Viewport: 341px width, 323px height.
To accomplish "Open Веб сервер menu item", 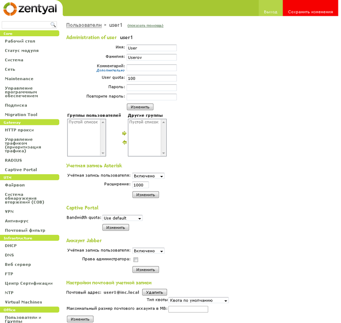I will tap(18, 264).
